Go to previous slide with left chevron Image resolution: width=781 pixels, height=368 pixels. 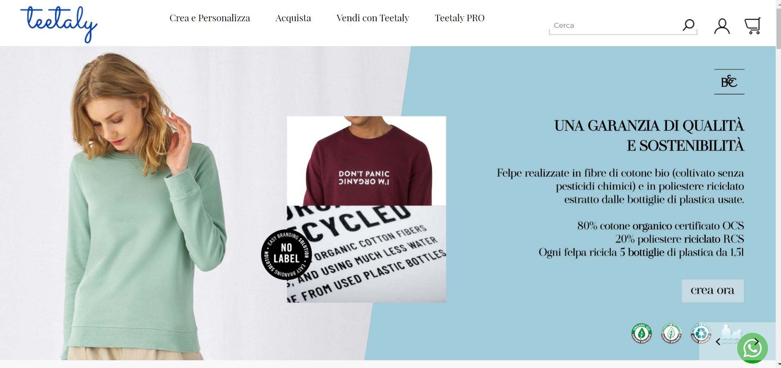pyautogui.click(x=718, y=342)
